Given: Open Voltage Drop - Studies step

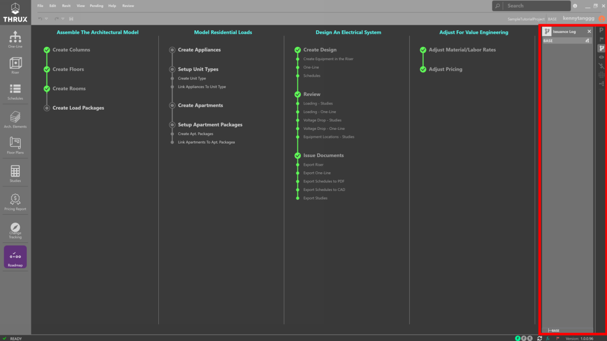Looking at the screenshot, I should point(322,120).
